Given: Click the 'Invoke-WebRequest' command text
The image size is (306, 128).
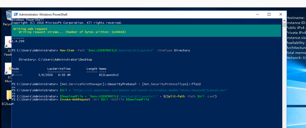Looking at the screenshot, I should [x=75, y=99].
